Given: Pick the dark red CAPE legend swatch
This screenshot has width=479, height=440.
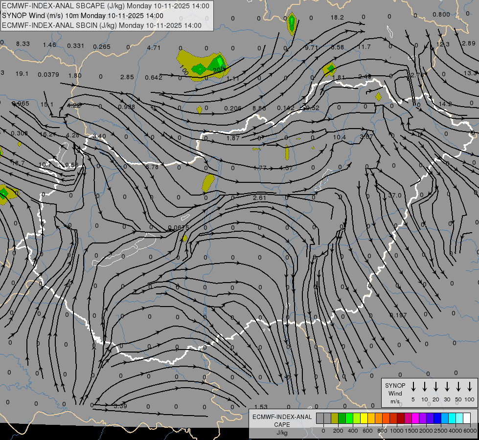Looking at the screenshot, I should pos(401,418).
